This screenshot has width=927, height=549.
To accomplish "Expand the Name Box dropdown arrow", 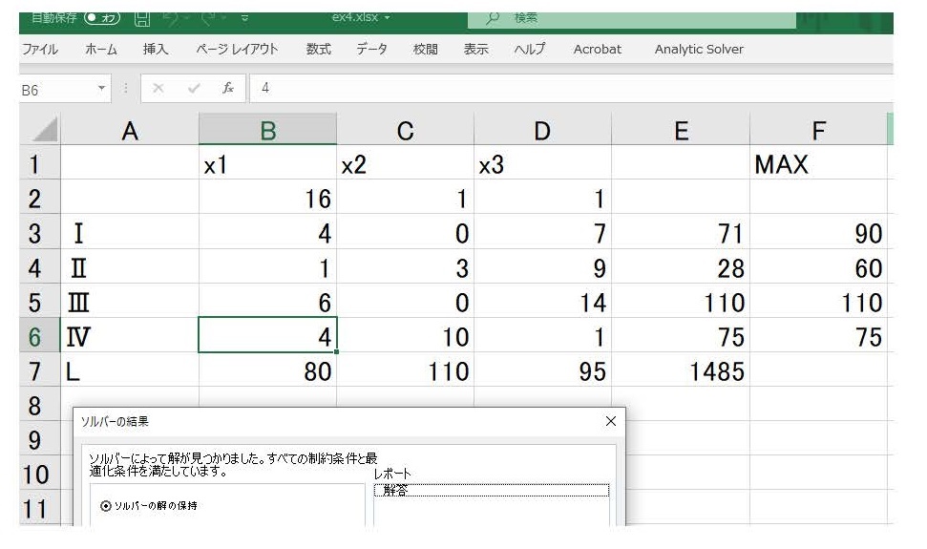I will point(99,88).
